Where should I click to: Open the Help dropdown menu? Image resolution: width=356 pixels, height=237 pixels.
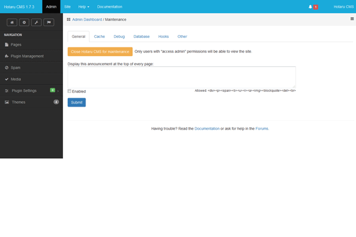click(x=85, y=7)
